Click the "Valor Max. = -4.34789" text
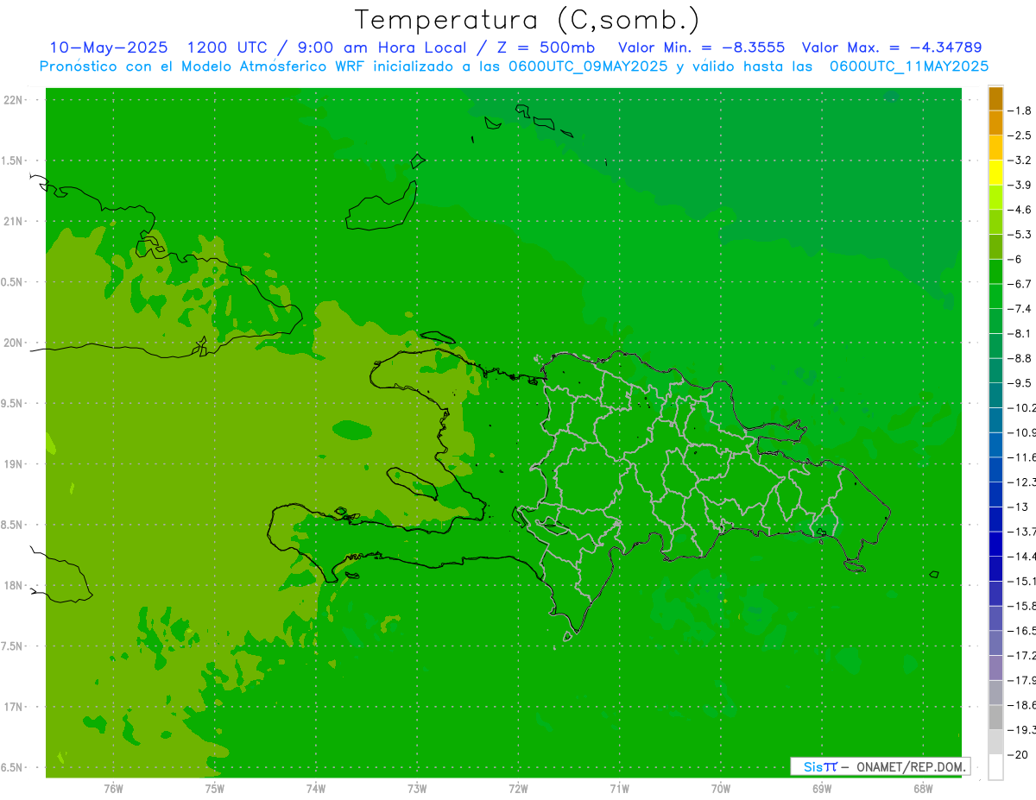Image resolution: width=1036 pixels, height=800 pixels. coord(892,47)
